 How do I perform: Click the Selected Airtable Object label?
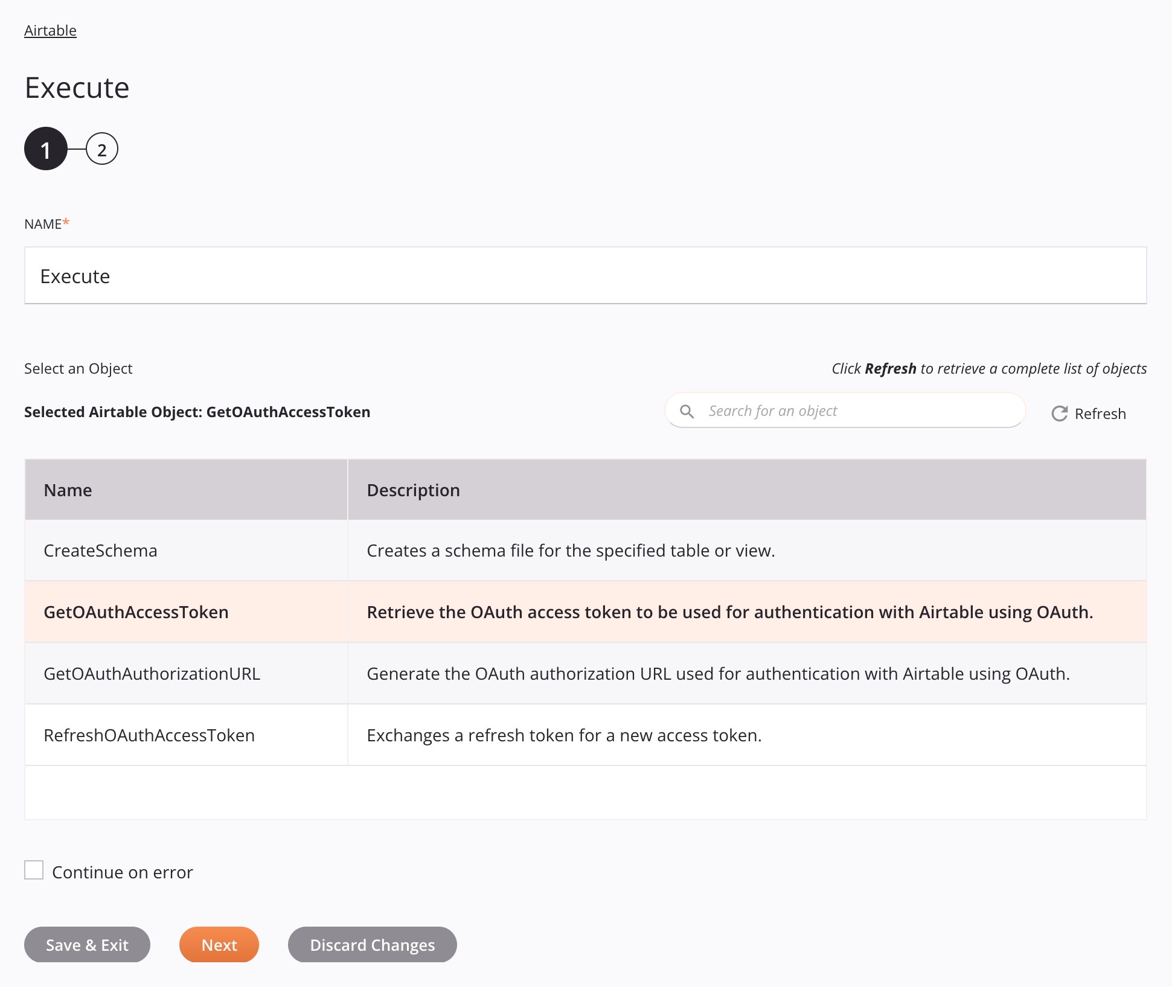(197, 412)
